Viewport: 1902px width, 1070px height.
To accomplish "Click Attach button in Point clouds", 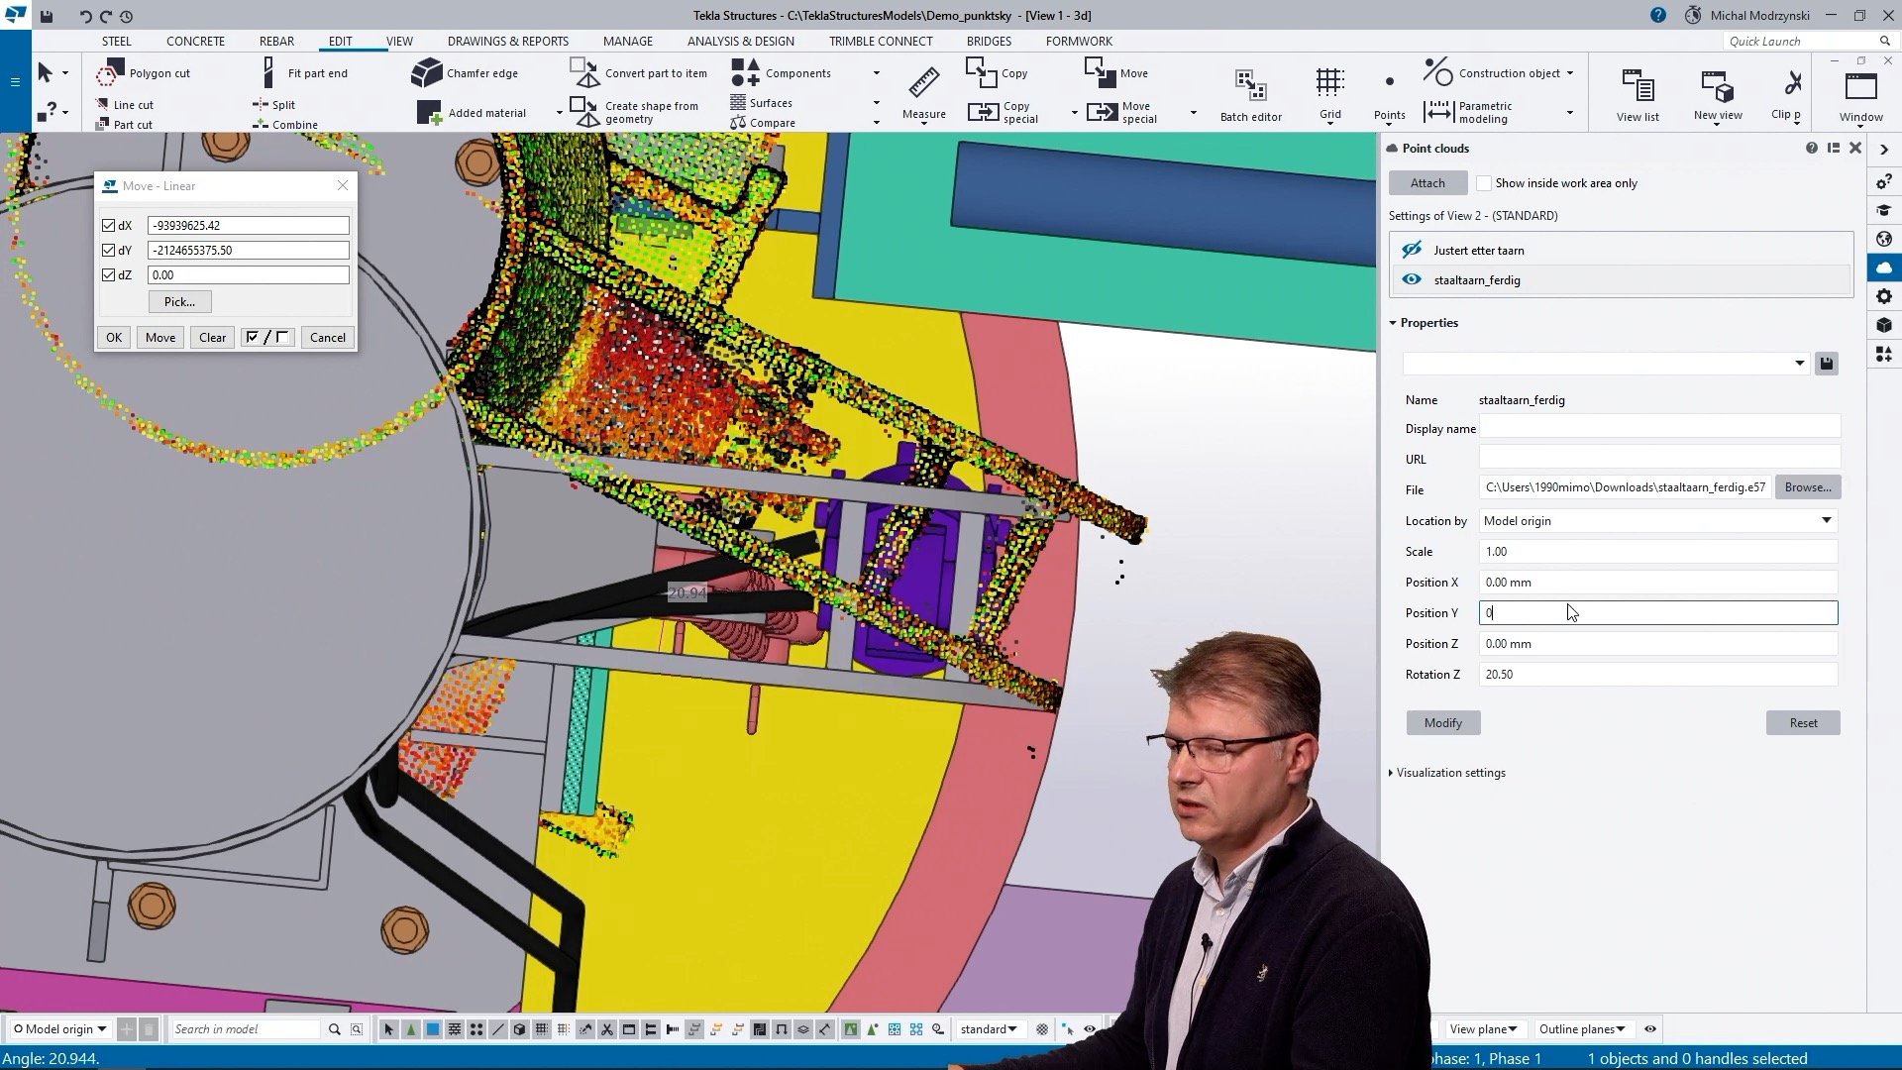I will coord(1426,183).
